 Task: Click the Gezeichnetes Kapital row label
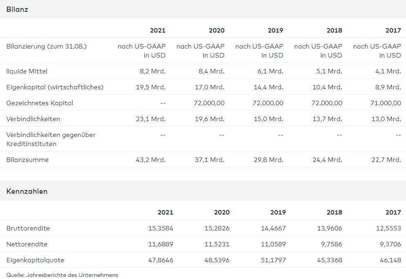(40, 103)
